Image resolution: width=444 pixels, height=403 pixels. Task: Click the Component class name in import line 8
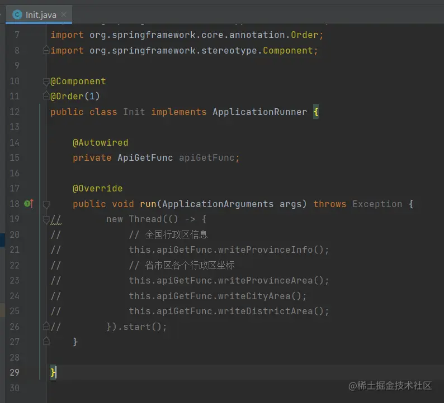[288, 51]
